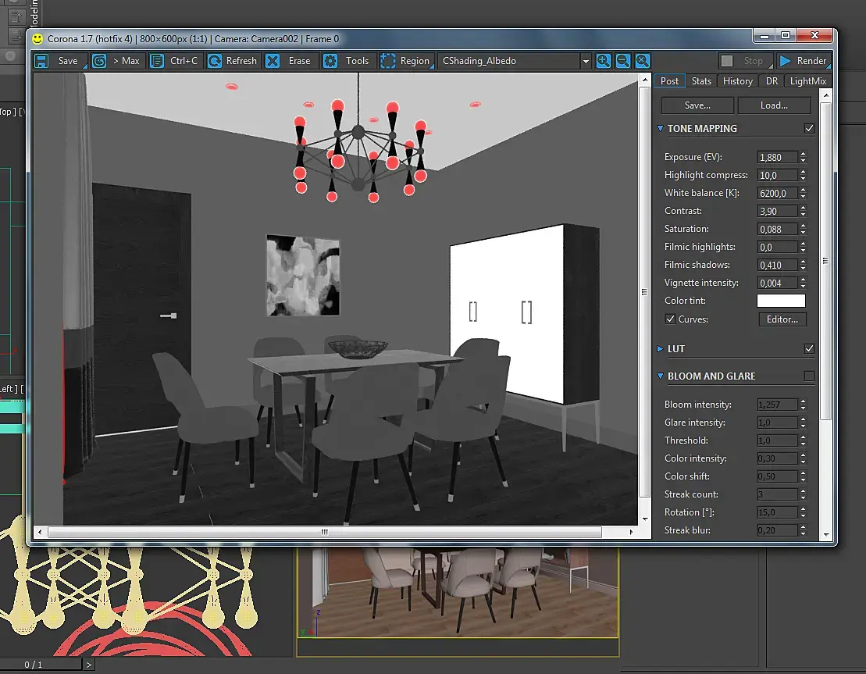This screenshot has height=674, width=866.
Task: Switch to the Post tab
Action: (x=669, y=81)
